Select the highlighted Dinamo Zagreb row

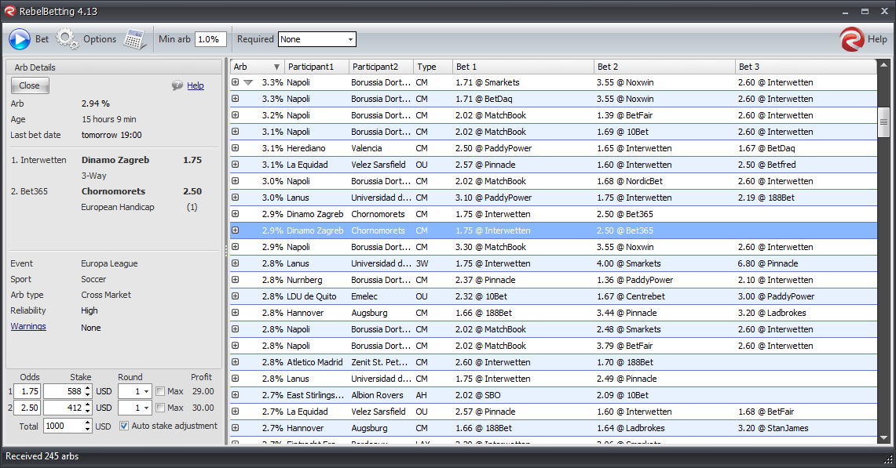point(553,230)
